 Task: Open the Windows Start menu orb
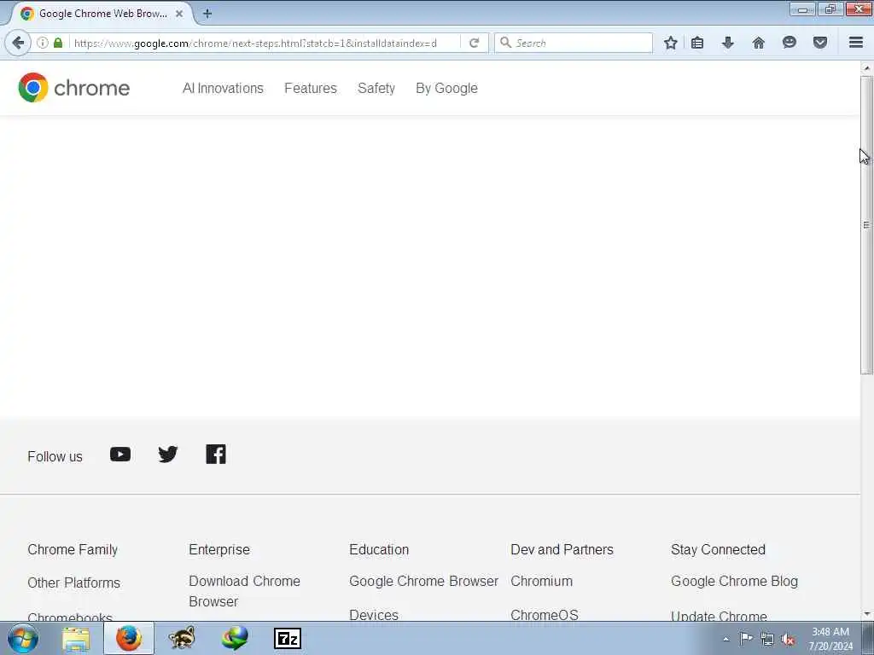point(23,638)
